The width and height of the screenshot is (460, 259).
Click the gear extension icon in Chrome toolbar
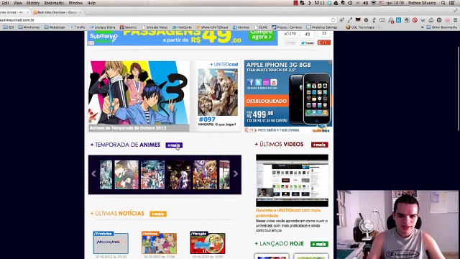click(x=366, y=20)
